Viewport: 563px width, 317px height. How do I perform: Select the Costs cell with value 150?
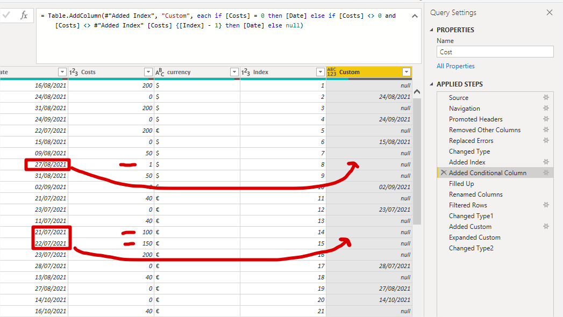[x=111, y=243]
